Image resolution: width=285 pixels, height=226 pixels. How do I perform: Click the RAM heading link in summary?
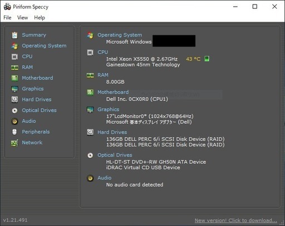coord(103,75)
